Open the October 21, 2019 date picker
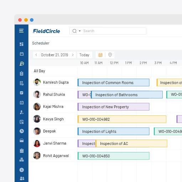 (54, 55)
